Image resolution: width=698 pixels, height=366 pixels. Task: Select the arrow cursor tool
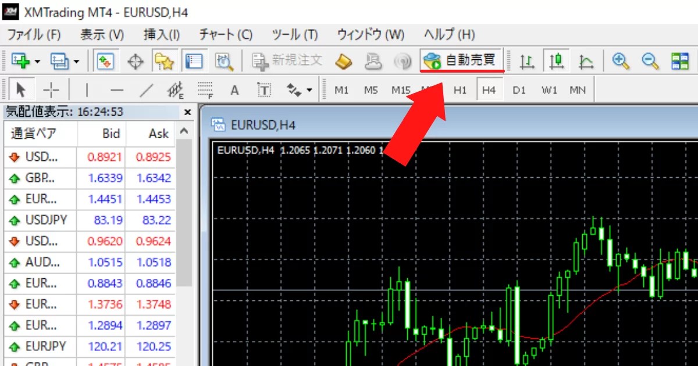click(22, 90)
